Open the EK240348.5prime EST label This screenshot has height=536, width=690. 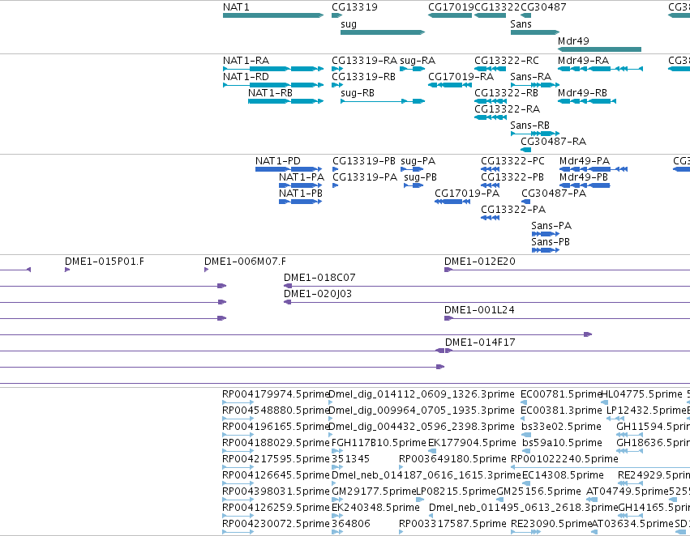[x=375, y=508]
